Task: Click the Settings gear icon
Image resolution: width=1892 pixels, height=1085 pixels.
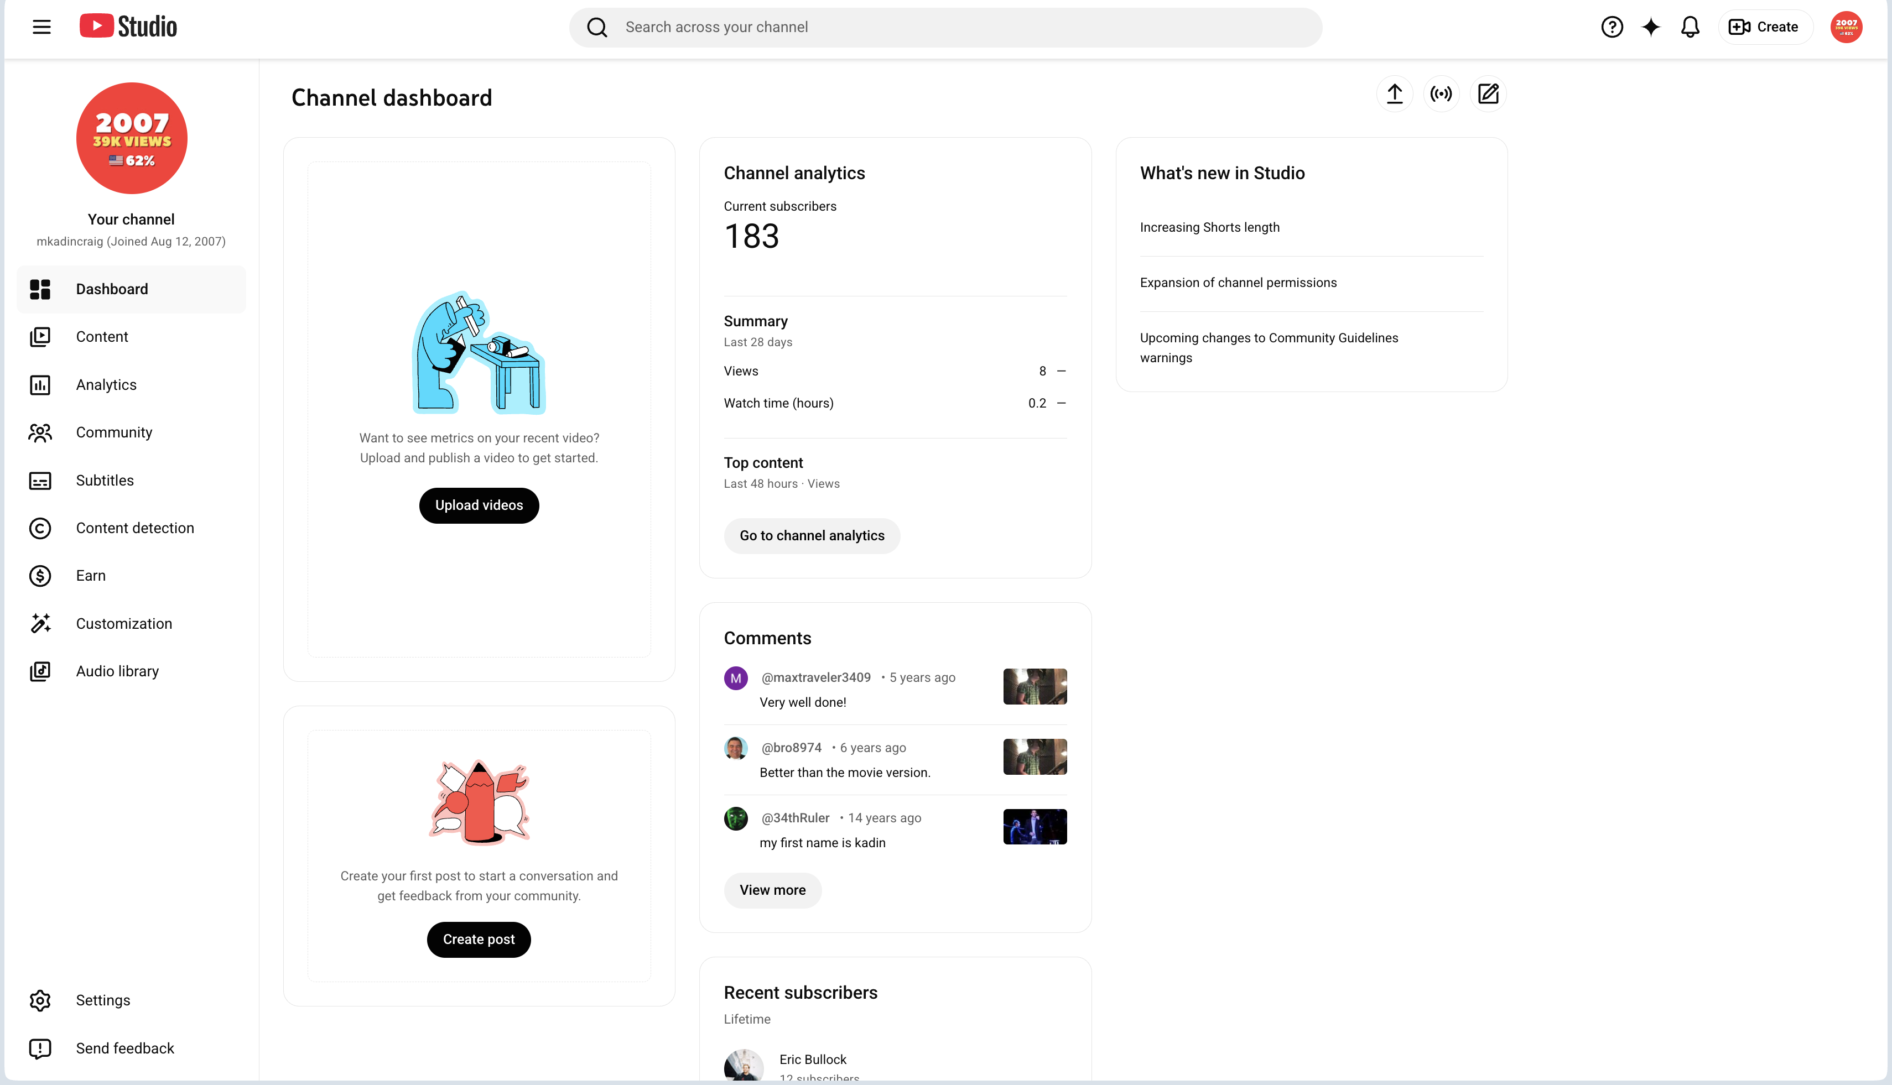Action: 40,1000
